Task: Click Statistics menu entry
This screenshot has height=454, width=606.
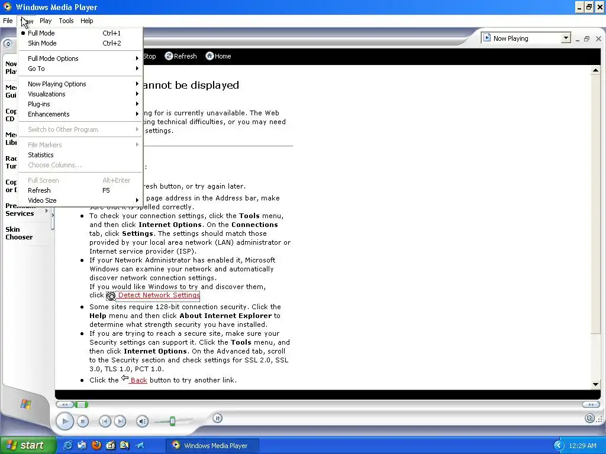Action: [x=80, y=155]
